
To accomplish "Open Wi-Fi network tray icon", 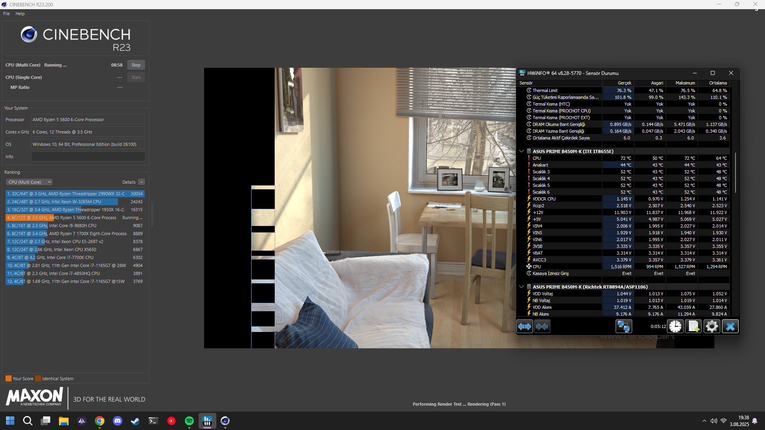I will 724,421.
